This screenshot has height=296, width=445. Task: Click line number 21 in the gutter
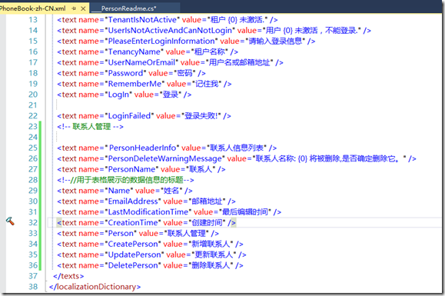[x=33, y=105]
